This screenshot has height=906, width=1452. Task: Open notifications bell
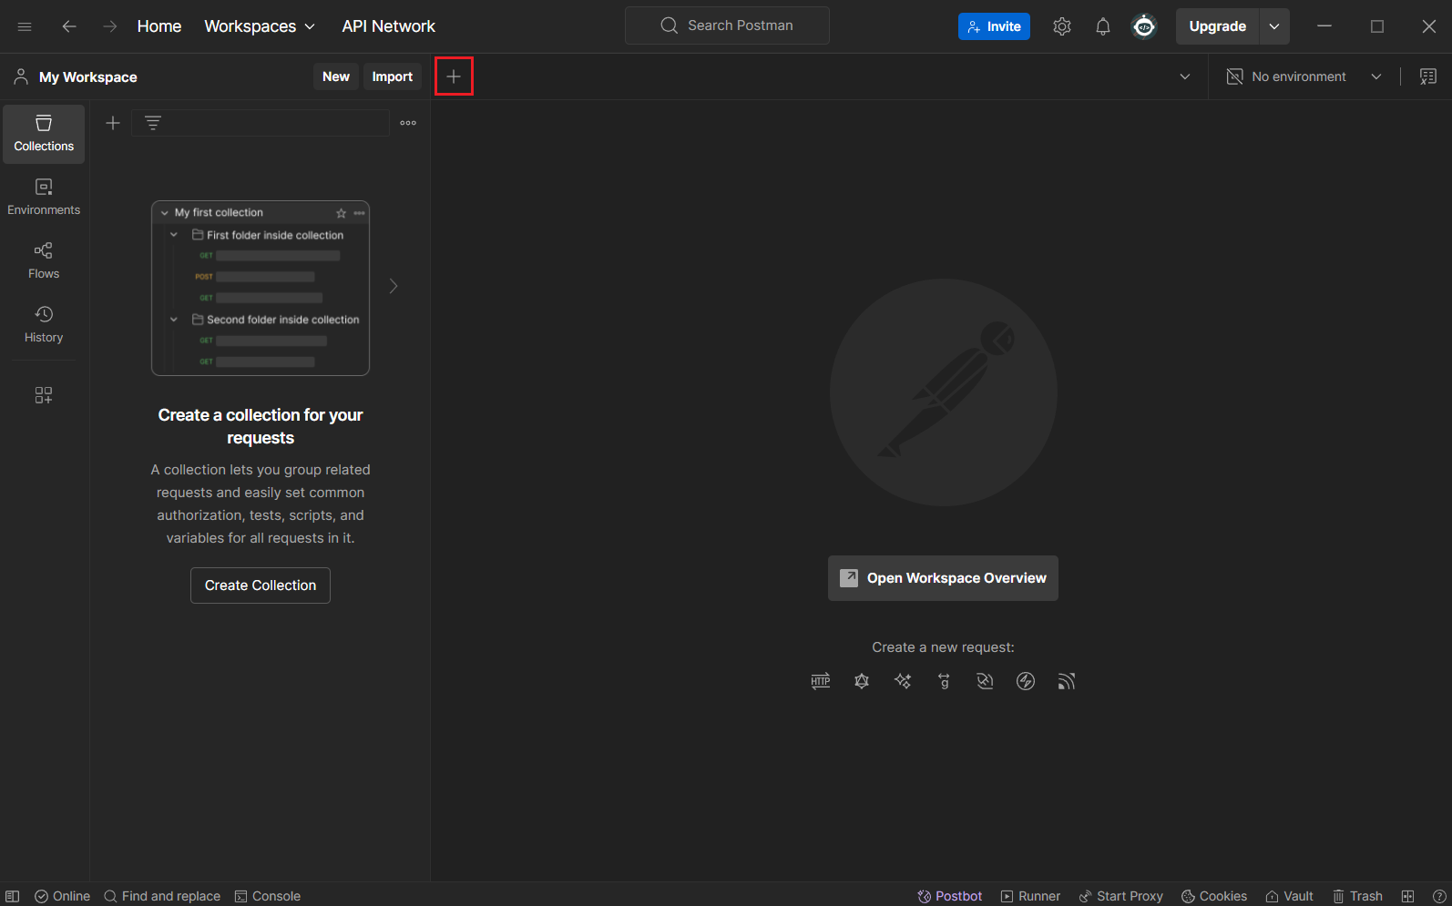click(x=1103, y=26)
